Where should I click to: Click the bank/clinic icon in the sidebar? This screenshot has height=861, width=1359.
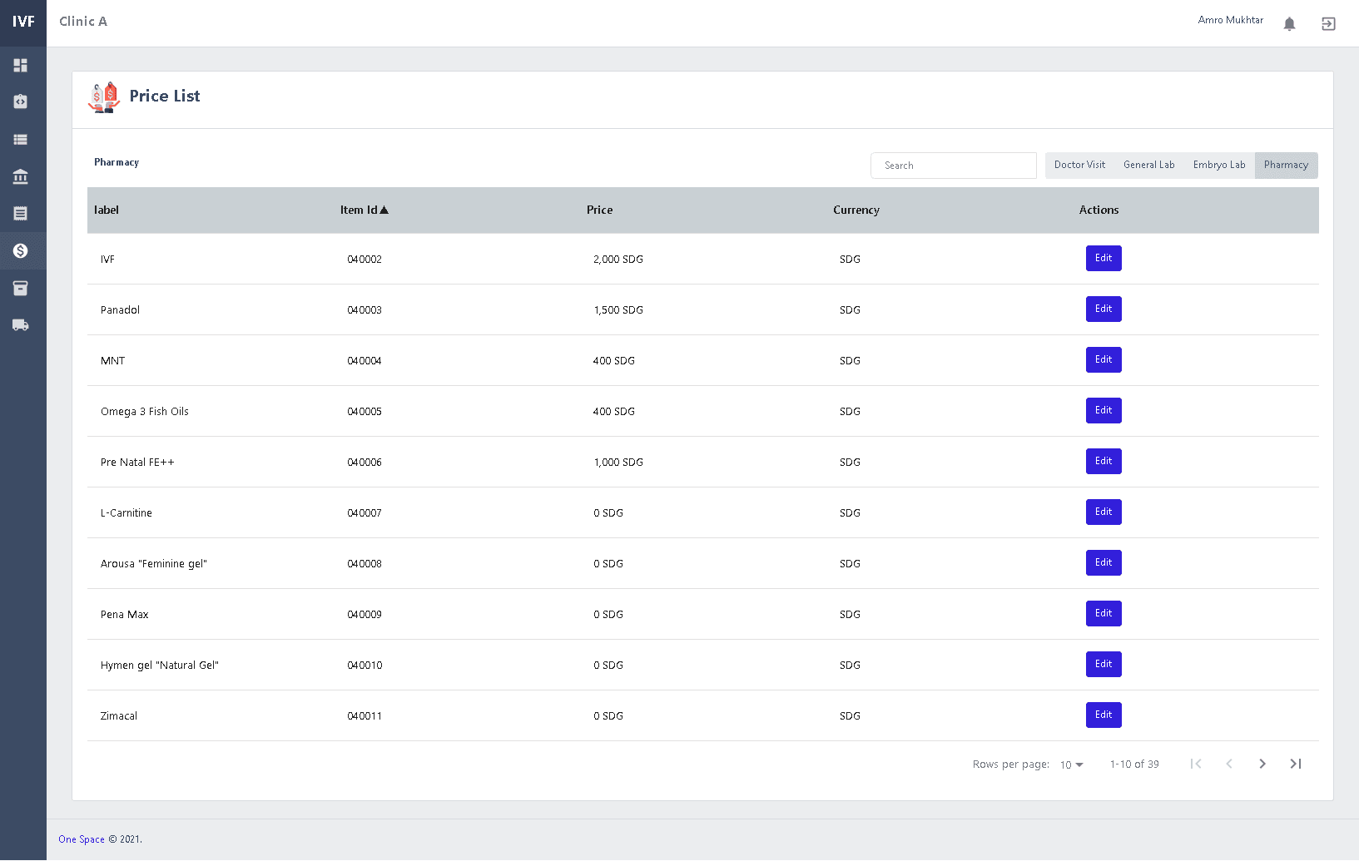click(21, 176)
